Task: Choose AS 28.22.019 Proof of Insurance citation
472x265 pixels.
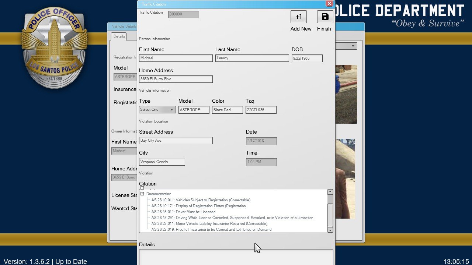Action: pos(211,230)
